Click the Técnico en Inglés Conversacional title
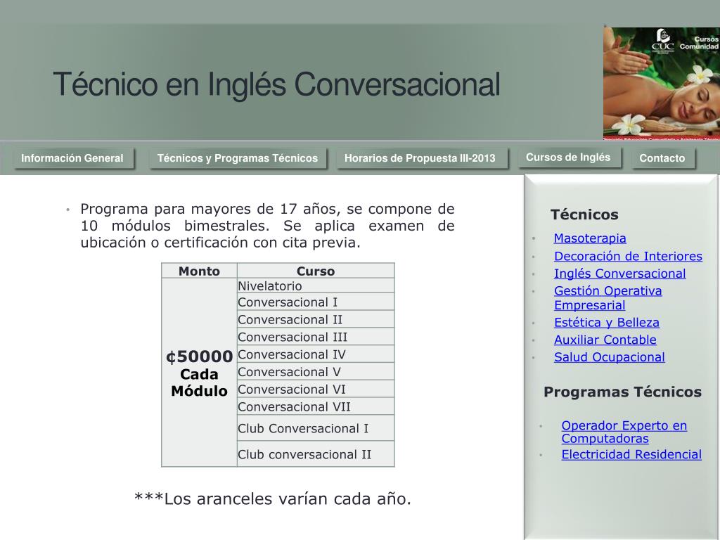Image resolution: width=720 pixels, height=540 pixels. tap(276, 84)
